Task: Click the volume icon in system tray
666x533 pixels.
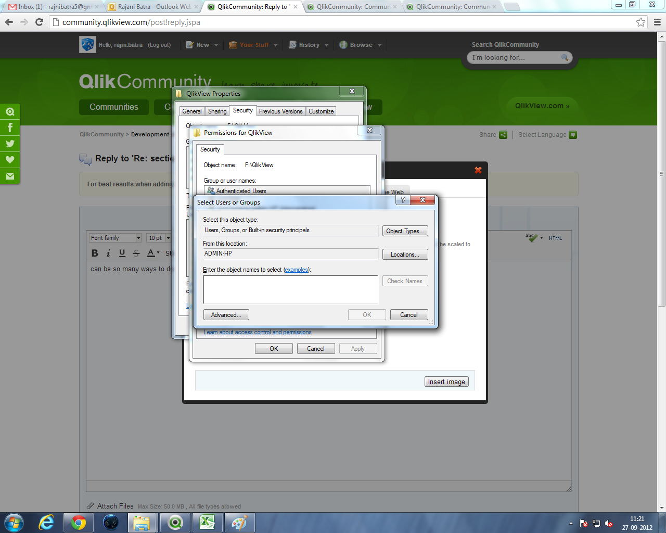Action: tap(609, 523)
